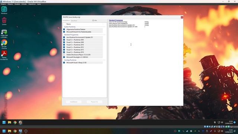Click host tray microphone icon

pyautogui.click(x=215, y=131)
